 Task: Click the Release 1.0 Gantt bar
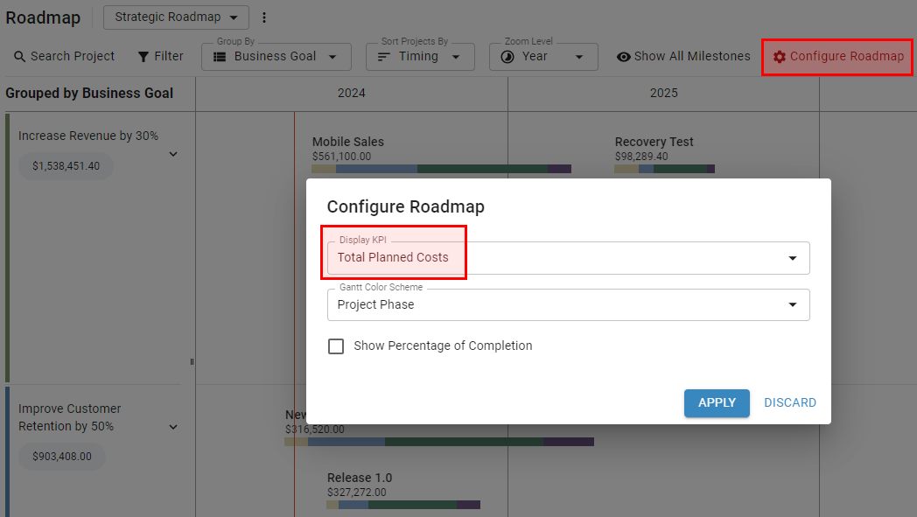tap(403, 505)
